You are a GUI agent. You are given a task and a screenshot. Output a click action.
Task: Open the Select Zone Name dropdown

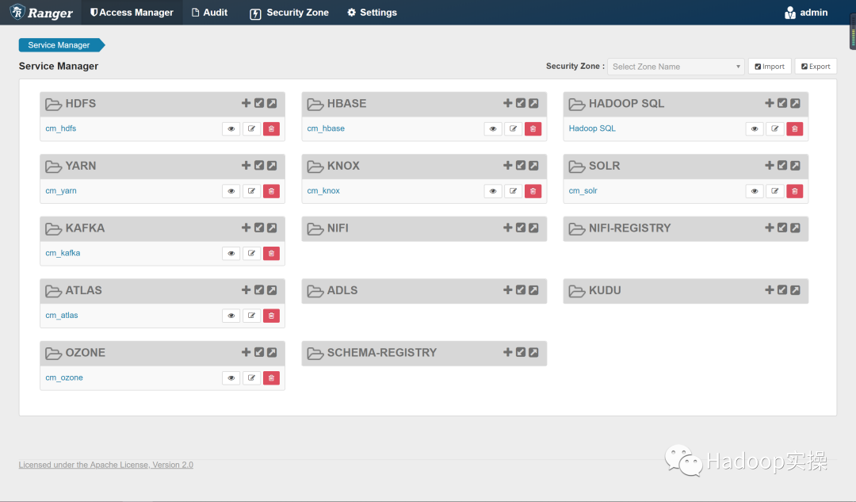(676, 67)
